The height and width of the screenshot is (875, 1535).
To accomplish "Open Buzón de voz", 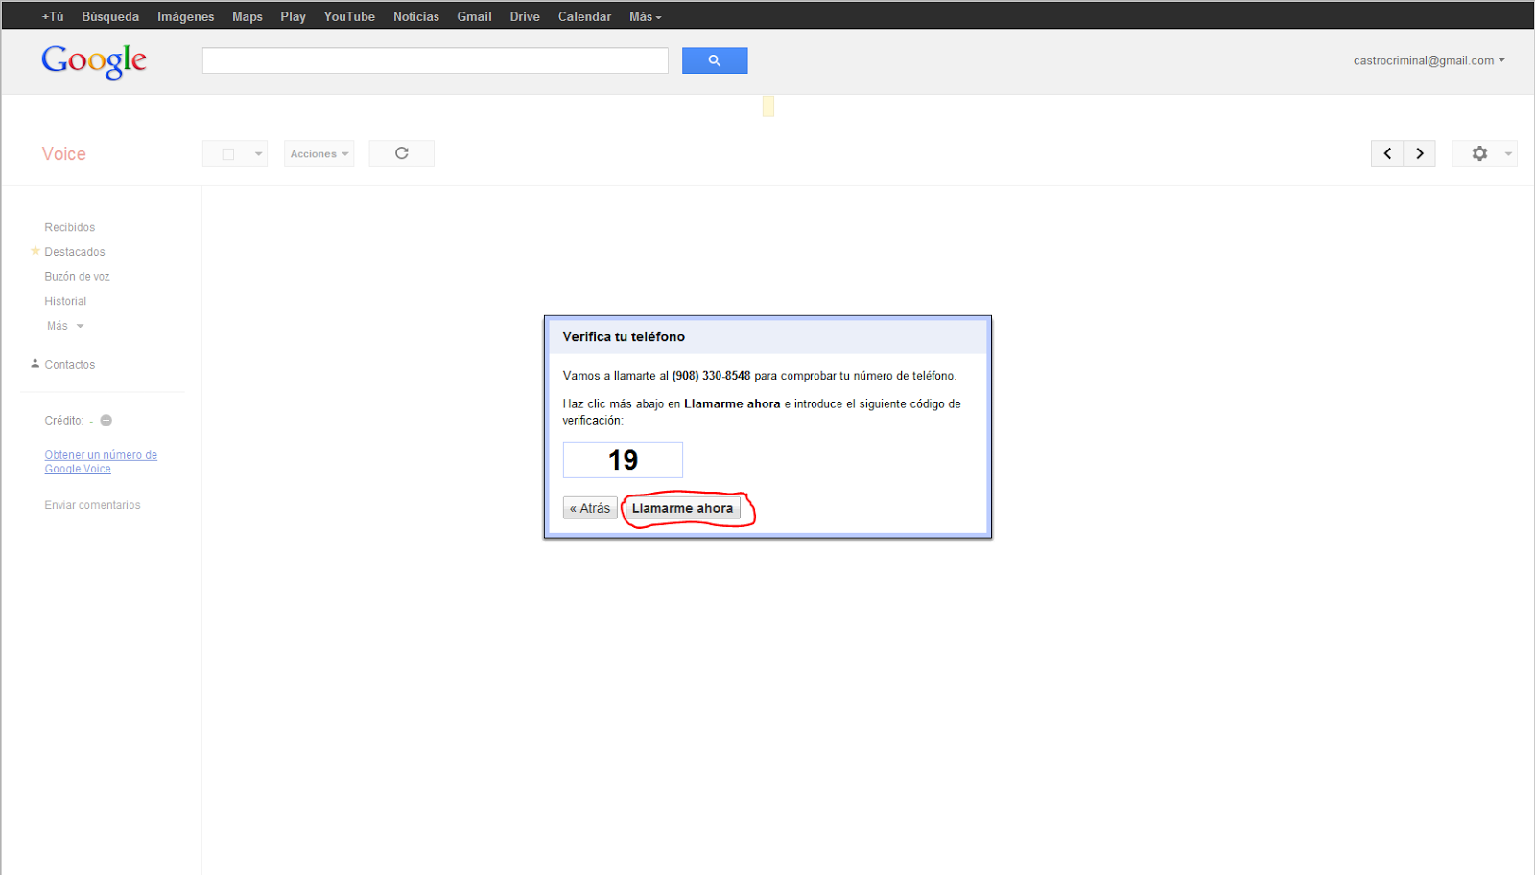I will 78,276.
